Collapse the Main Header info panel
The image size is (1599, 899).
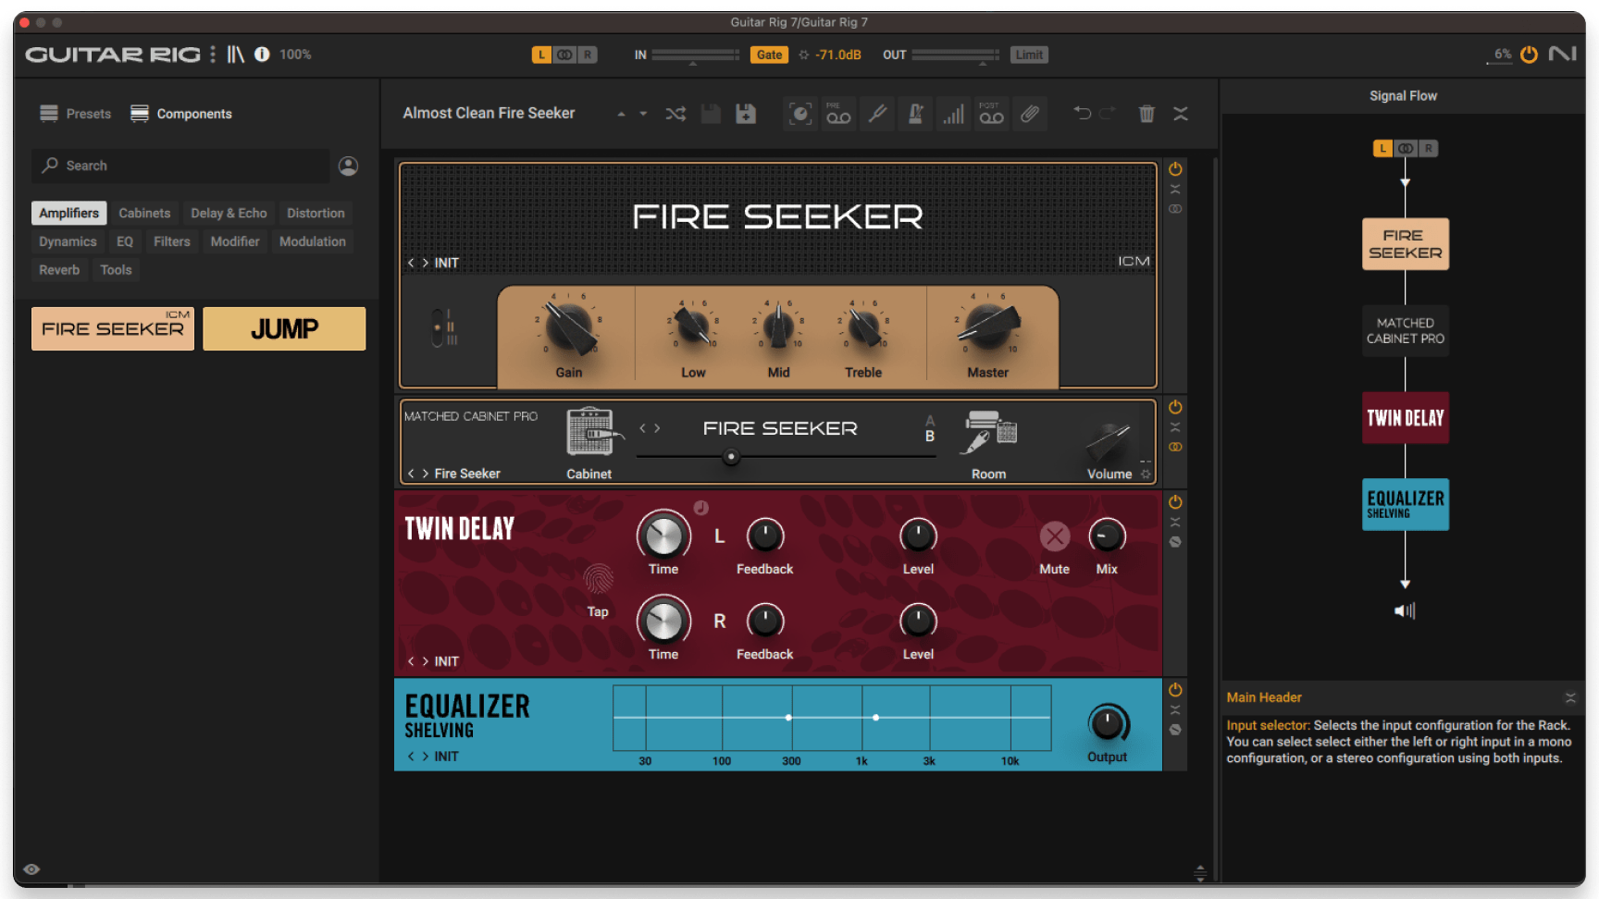click(x=1570, y=697)
